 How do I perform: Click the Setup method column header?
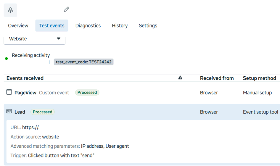260,78
